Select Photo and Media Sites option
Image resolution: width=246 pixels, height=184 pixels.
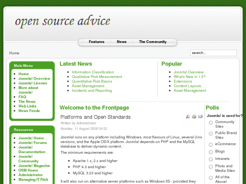[x=211, y=167]
